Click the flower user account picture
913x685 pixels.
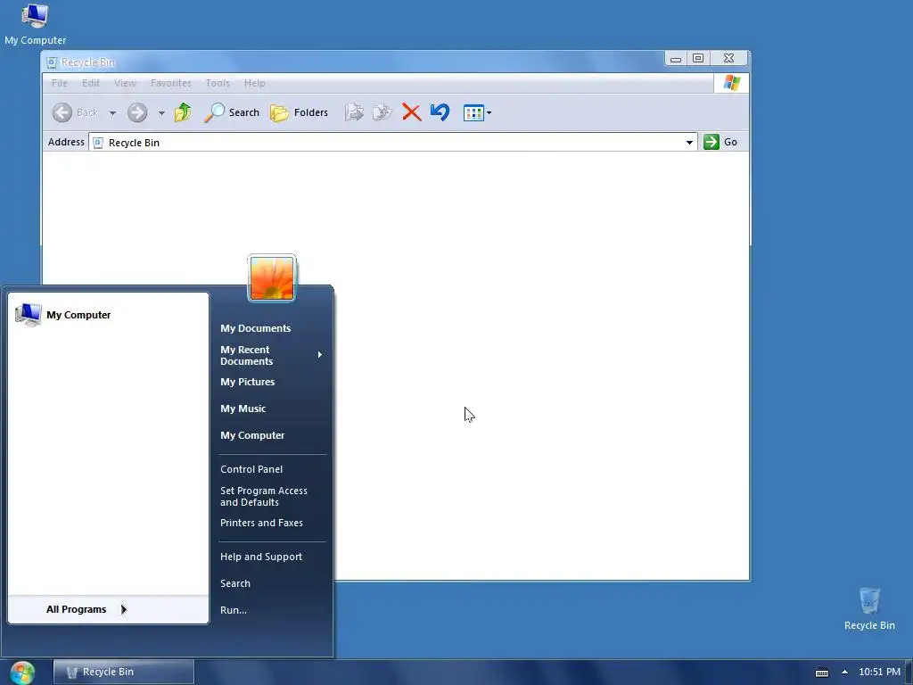click(272, 278)
